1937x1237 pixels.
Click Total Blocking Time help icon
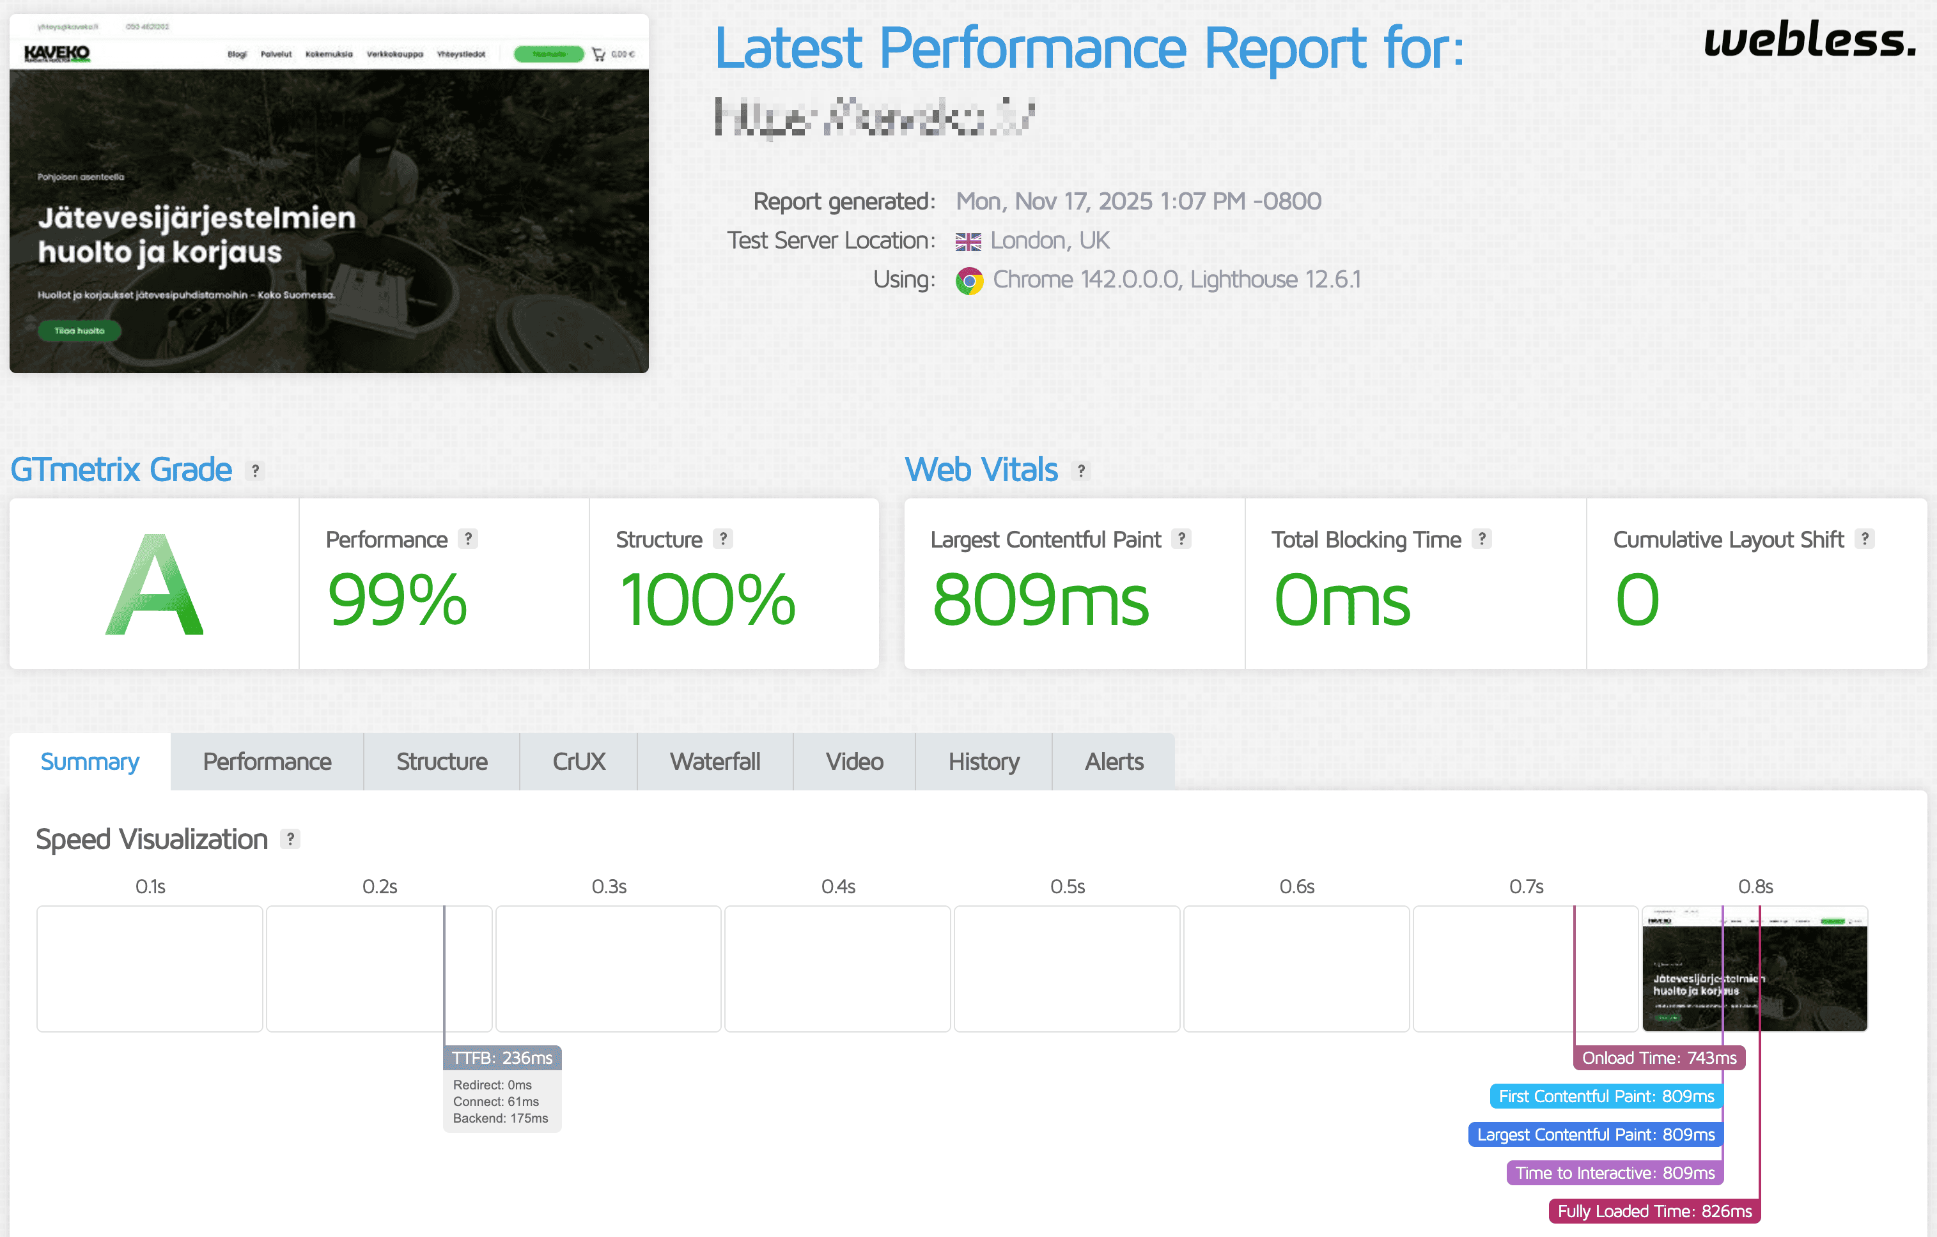1482,539
